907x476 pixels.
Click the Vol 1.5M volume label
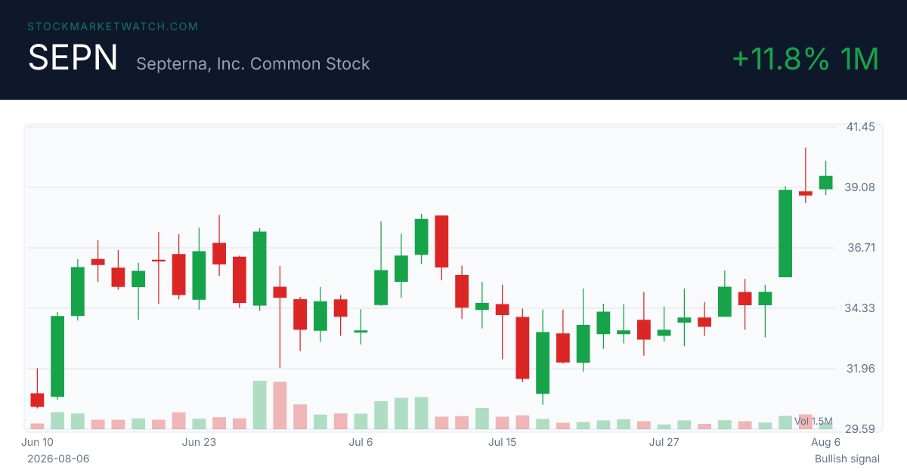[x=813, y=421]
